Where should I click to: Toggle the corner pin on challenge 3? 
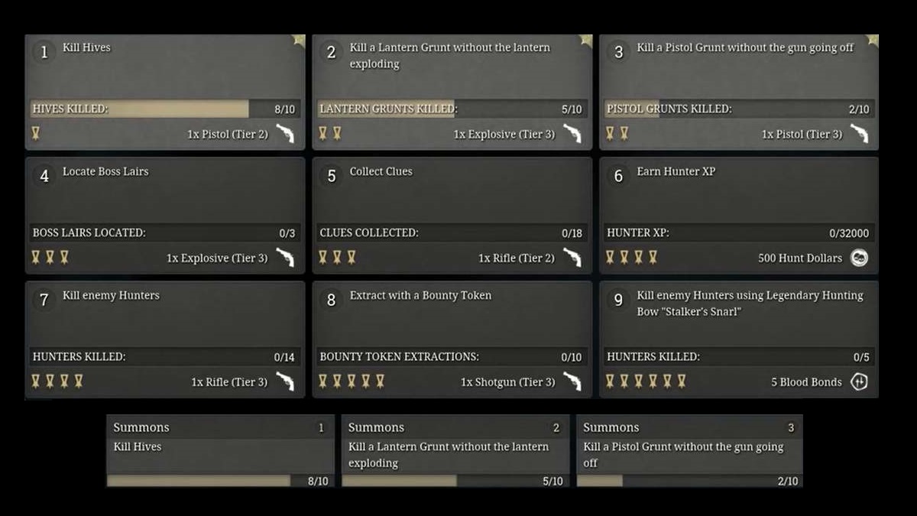coord(872,41)
